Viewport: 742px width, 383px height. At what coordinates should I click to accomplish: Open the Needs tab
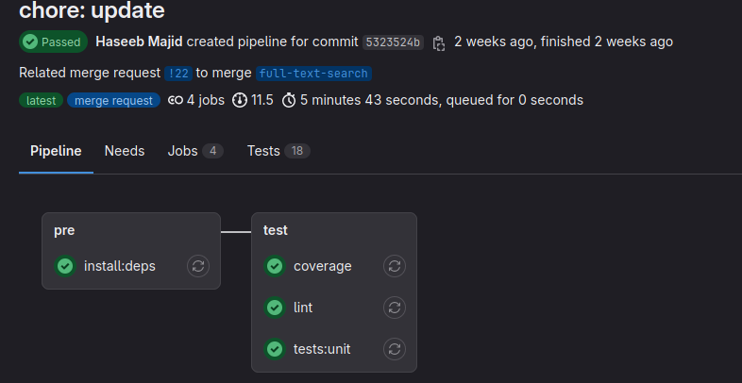coord(125,151)
